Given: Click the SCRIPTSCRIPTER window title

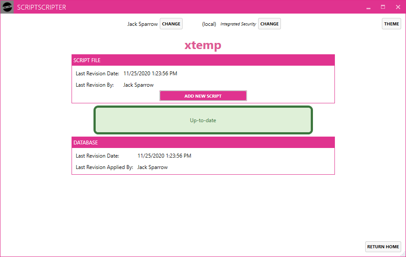Looking at the screenshot, I should [x=41, y=7].
